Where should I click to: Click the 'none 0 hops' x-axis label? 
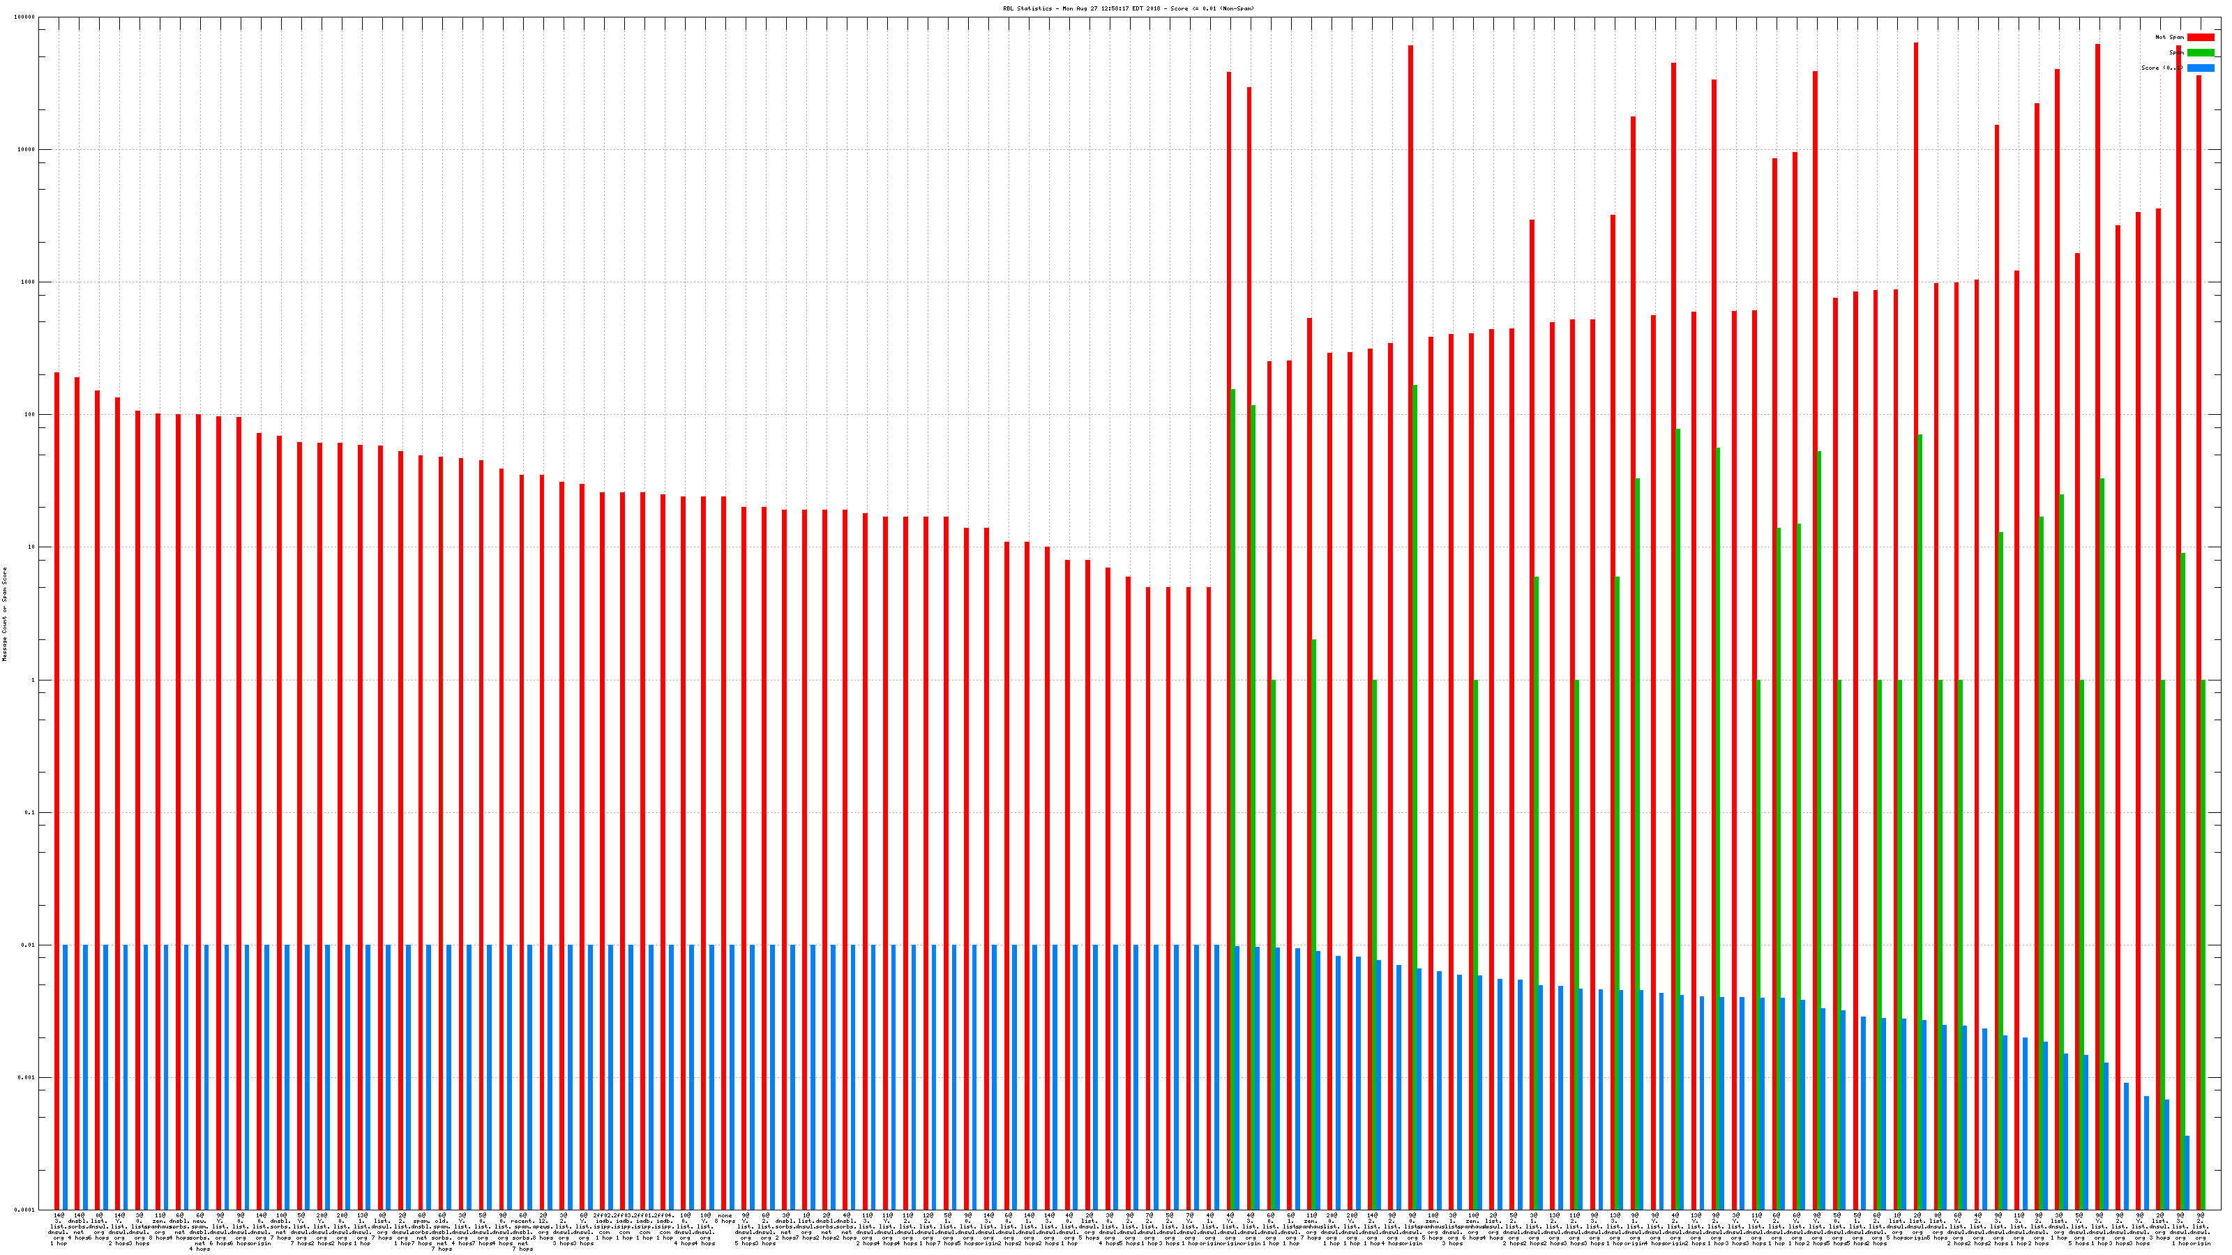[x=725, y=1219]
